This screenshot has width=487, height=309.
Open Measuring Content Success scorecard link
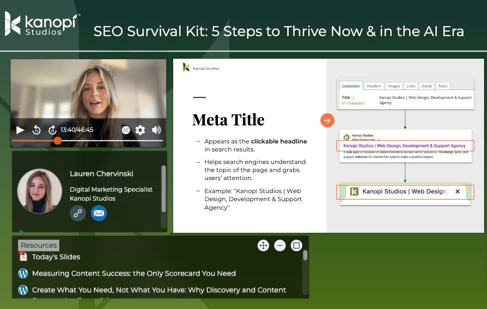(134, 273)
